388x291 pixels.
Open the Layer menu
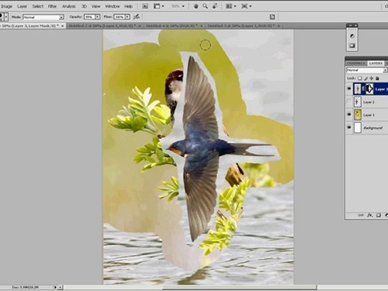22,6
